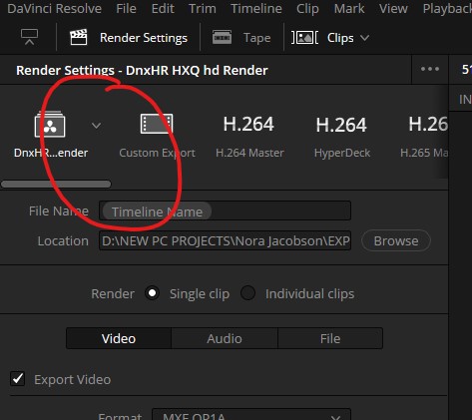Screen dimensions: 472x420
Task: Click the workspace presentation monitor icon
Action: (29, 37)
